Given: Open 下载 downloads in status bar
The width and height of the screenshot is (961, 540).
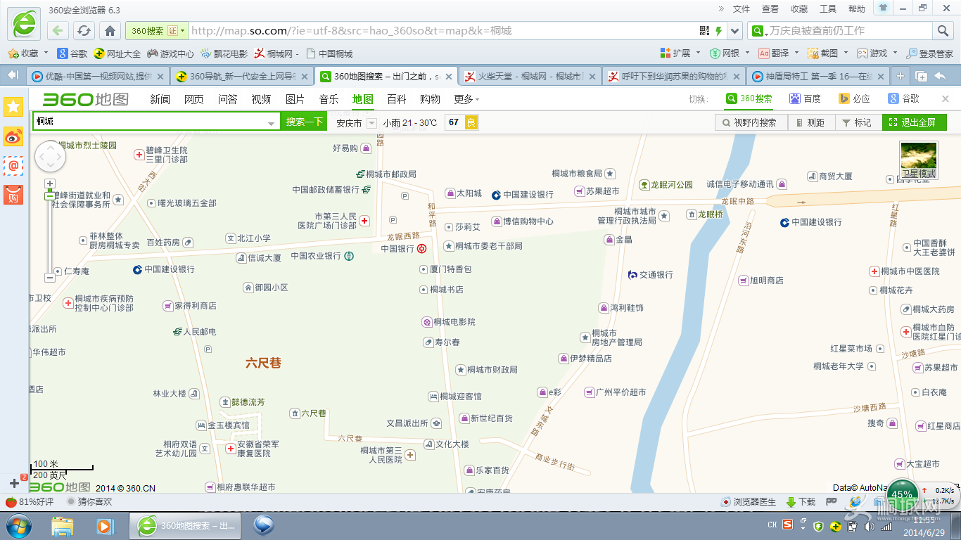Looking at the screenshot, I should click(801, 502).
